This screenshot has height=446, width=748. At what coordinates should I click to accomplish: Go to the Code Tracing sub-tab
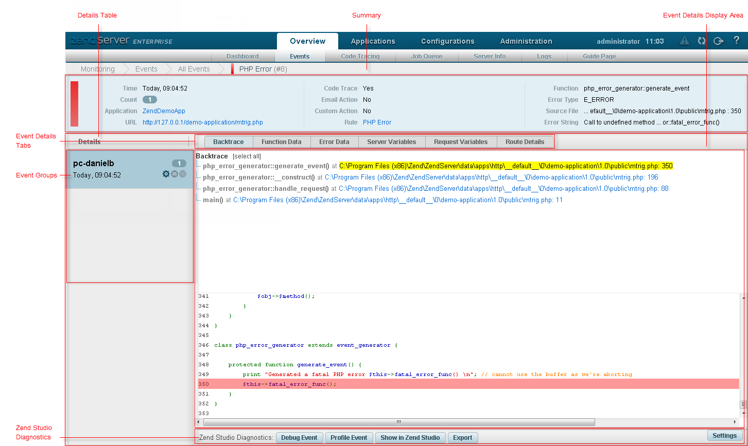pos(360,57)
